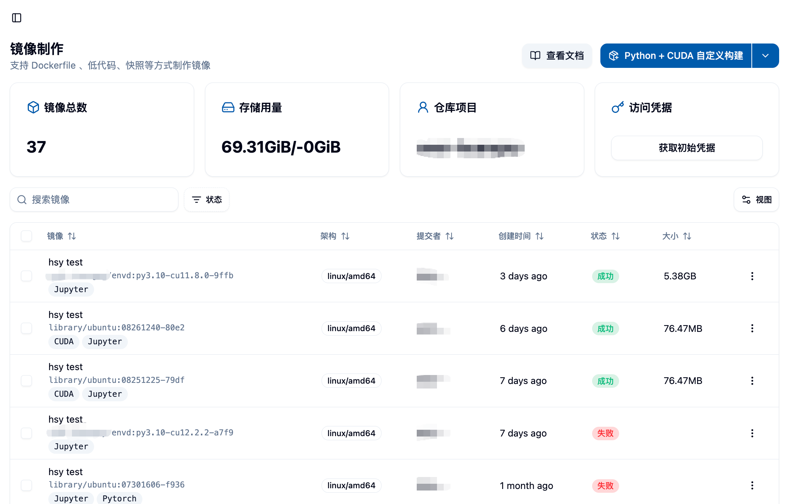Sort by 大小 column arrows
Viewport: 787px width, 504px height.
[687, 236]
